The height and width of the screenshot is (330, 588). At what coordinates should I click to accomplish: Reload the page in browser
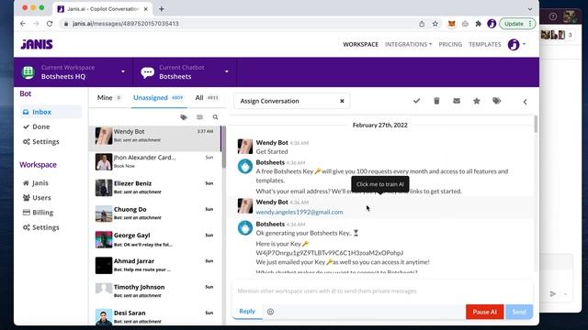[x=50, y=24]
